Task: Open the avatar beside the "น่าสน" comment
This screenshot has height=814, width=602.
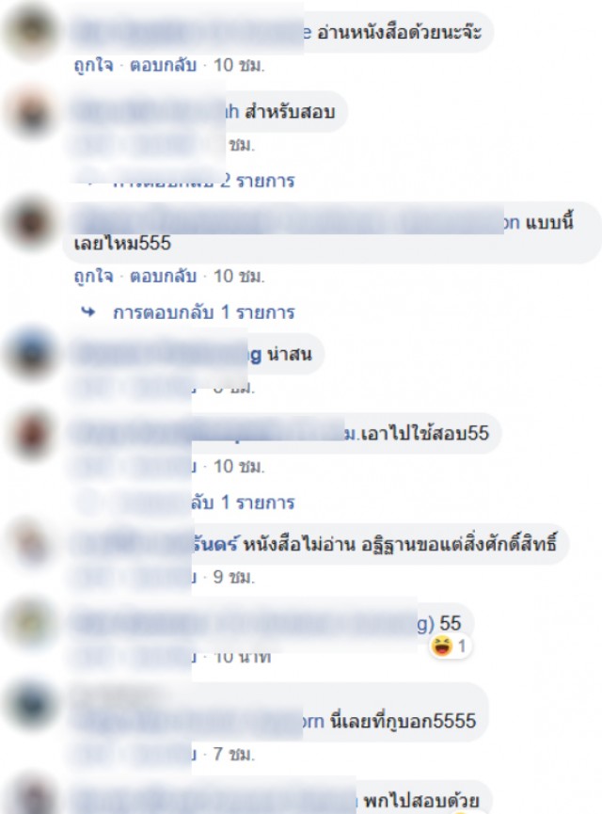Action: 30,354
